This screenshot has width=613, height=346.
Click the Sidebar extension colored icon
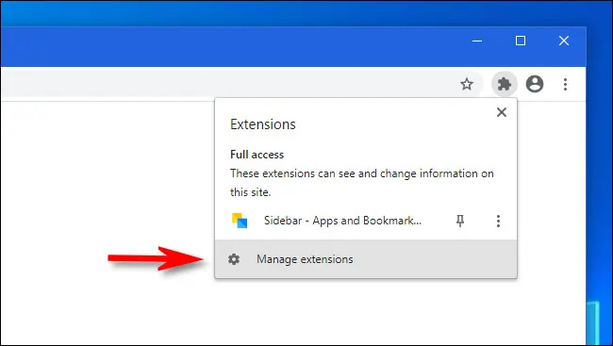coord(240,221)
